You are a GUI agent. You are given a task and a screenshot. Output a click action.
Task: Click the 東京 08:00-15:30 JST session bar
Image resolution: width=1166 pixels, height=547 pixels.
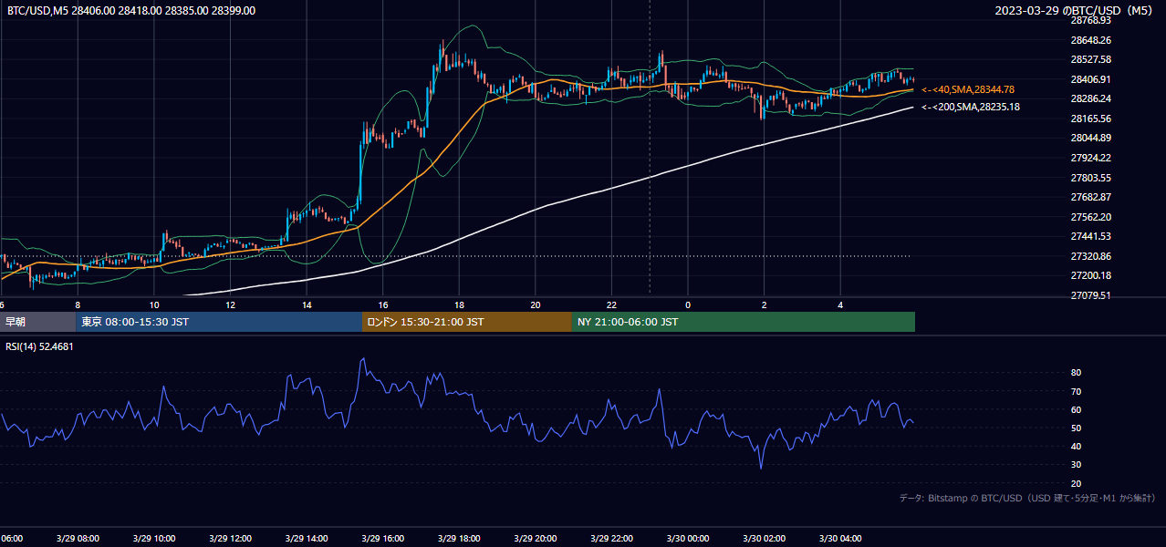pyautogui.click(x=219, y=322)
